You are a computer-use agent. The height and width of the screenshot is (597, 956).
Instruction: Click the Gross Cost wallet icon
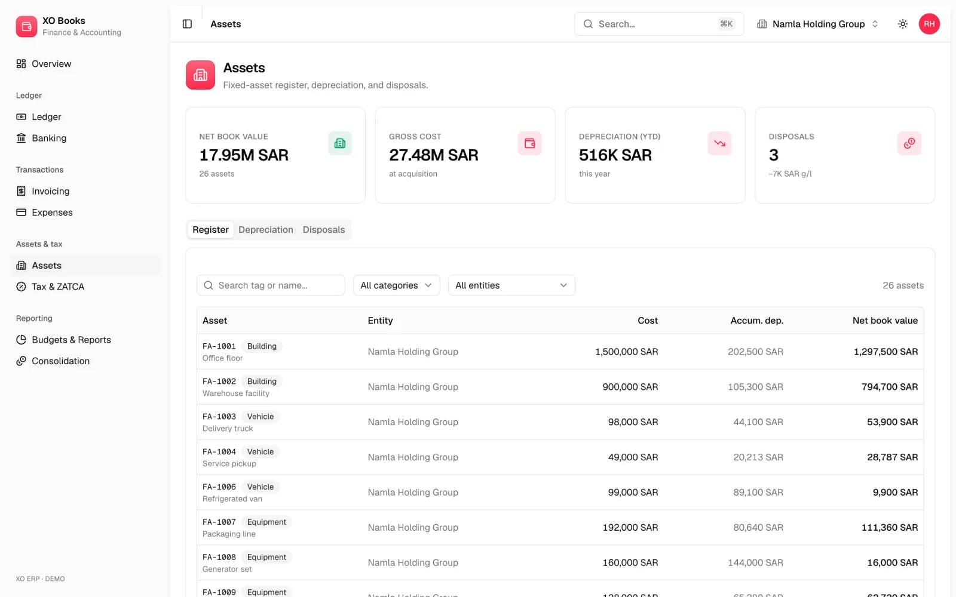pyautogui.click(x=530, y=143)
